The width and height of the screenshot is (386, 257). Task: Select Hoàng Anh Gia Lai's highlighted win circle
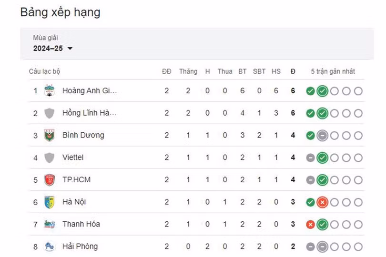click(322, 91)
